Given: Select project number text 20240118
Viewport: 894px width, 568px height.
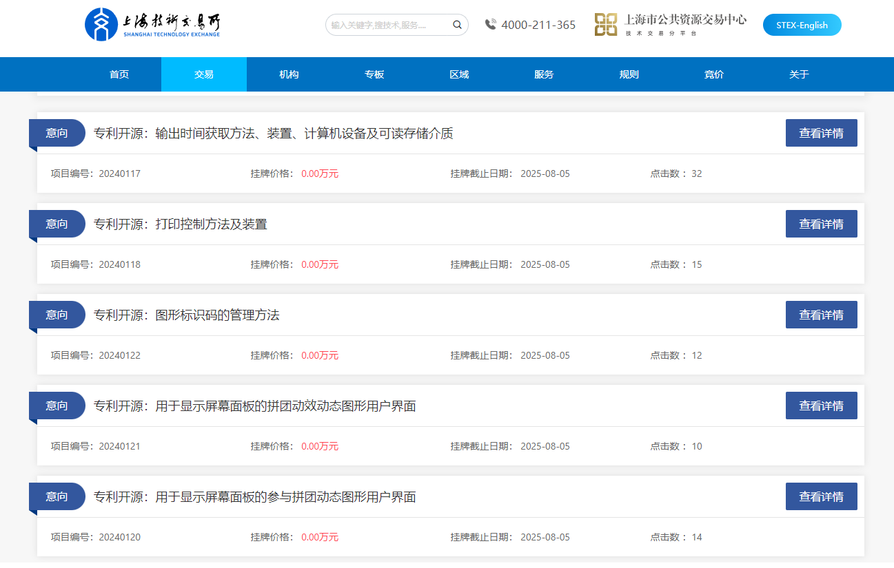Looking at the screenshot, I should click(120, 264).
